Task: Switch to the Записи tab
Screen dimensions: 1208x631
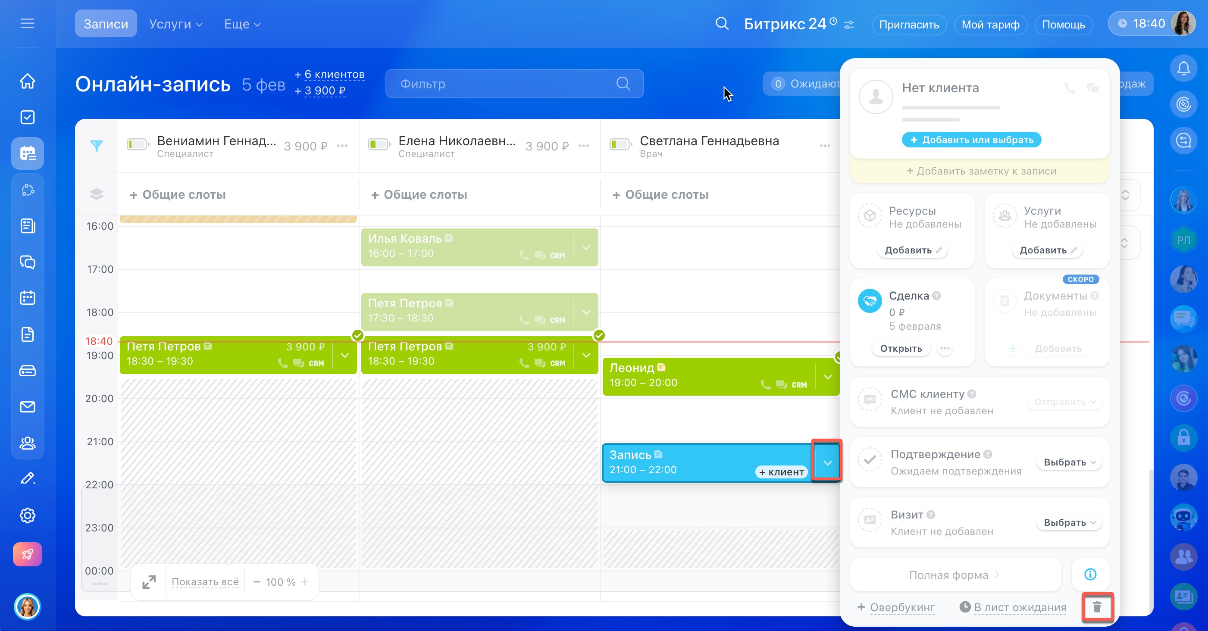Action: (x=106, y=24)
